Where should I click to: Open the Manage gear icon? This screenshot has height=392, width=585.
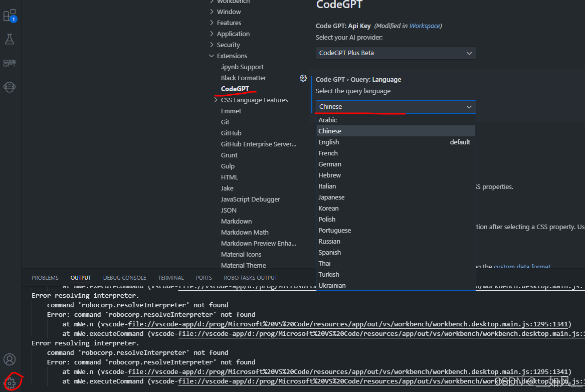pyautogui.click(x=11, y=382)
